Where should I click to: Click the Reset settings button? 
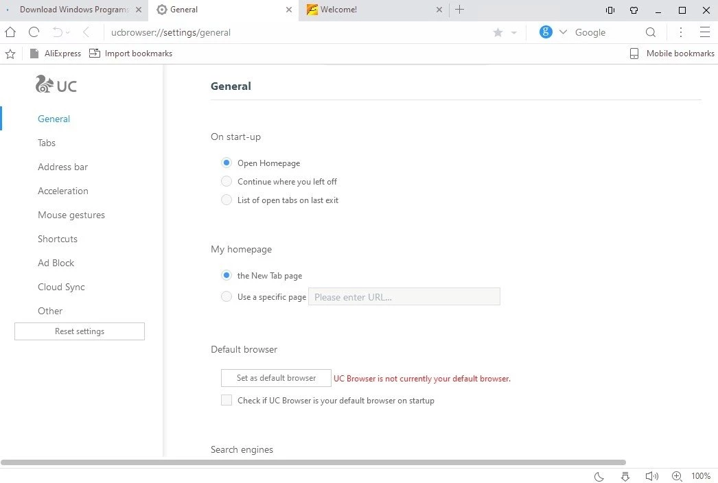(80, 331)
